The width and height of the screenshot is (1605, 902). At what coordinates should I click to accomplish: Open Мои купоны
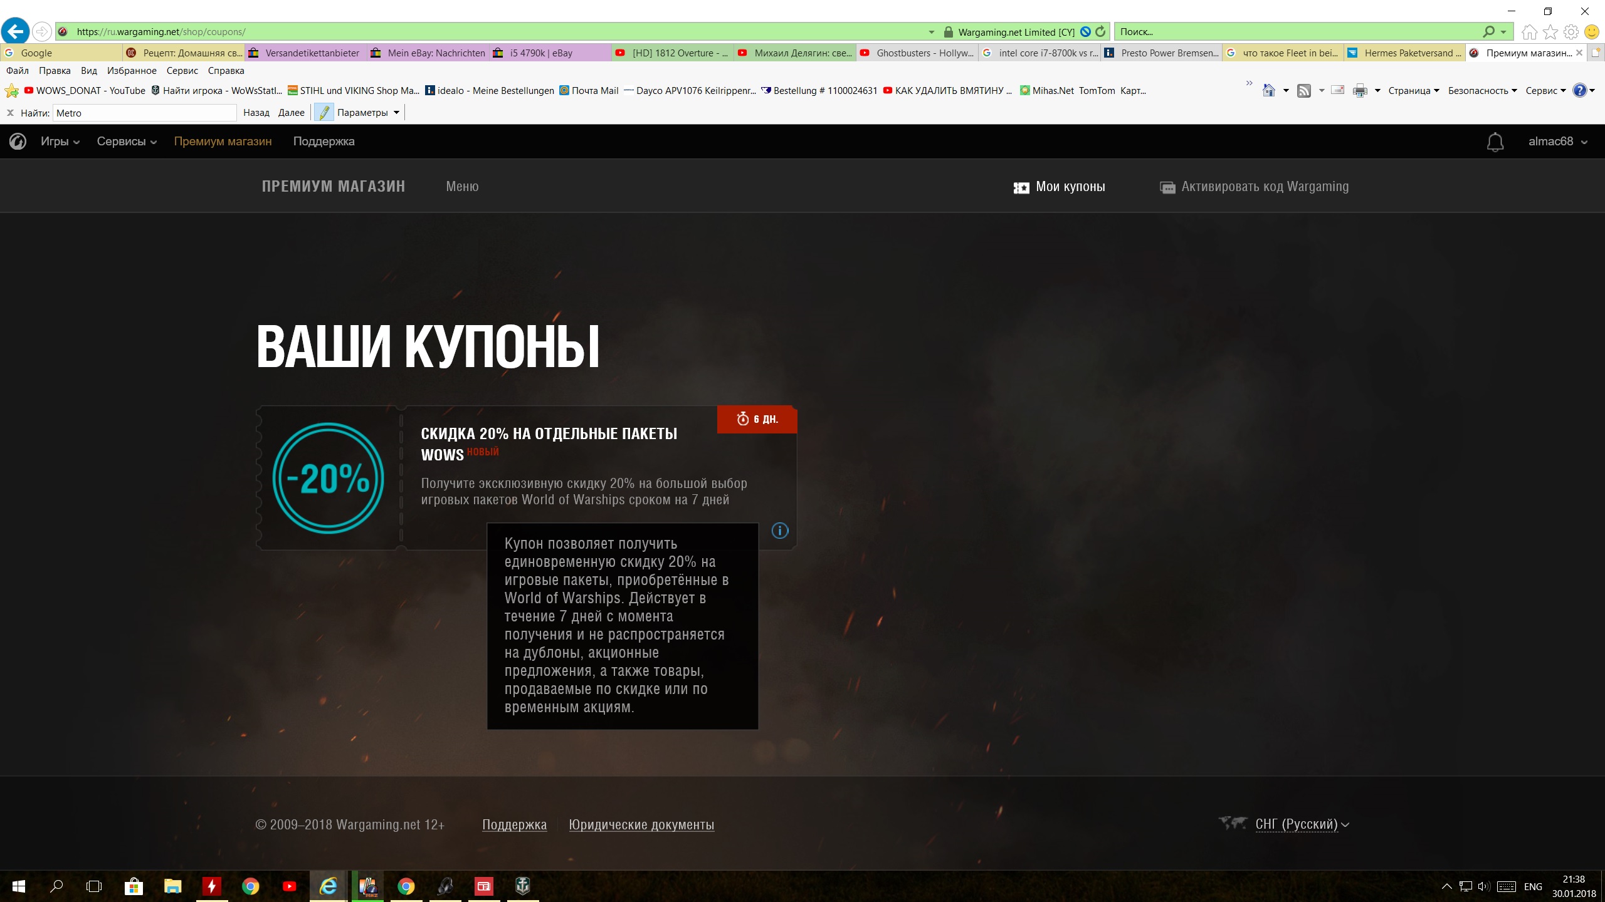pyautogui.click(x=1059, y=187)
